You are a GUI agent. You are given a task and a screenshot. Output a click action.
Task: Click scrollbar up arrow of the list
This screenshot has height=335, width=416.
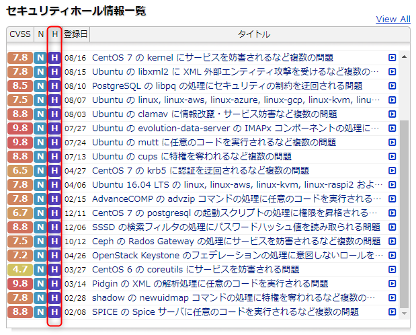point(404,57)
